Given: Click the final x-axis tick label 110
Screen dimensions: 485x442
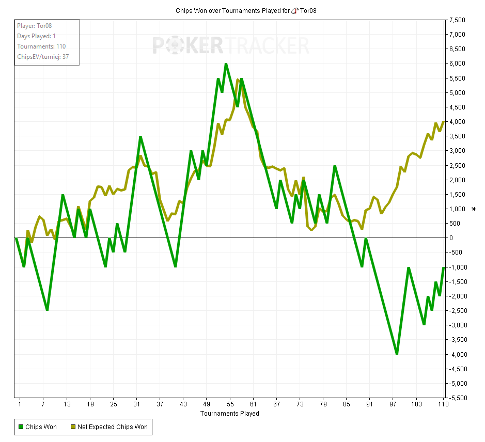Looking at the screenshot, I should (x=443, y=404).
